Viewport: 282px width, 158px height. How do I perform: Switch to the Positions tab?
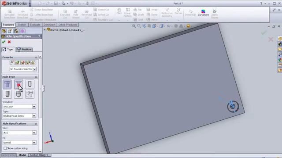(x=25, y=49)
